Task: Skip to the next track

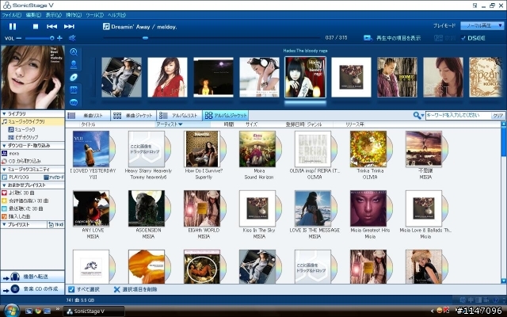Action: [69, 26]
